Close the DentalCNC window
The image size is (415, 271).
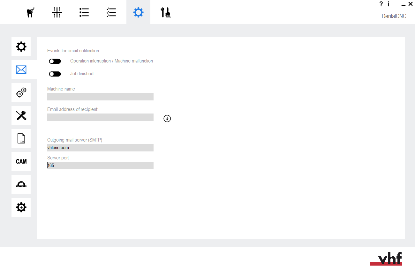pyautogui.click(x=411, y=4)
